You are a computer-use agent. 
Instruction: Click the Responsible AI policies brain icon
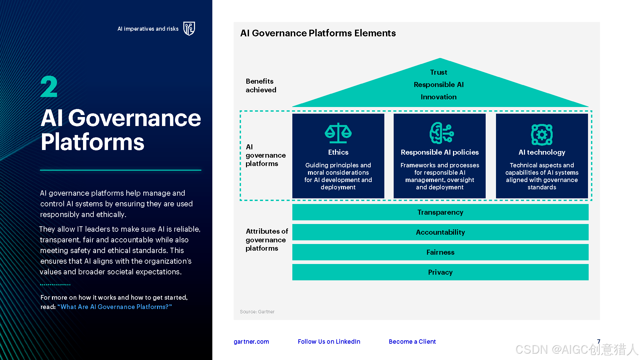pyautogui.click(x=441, y=133)
